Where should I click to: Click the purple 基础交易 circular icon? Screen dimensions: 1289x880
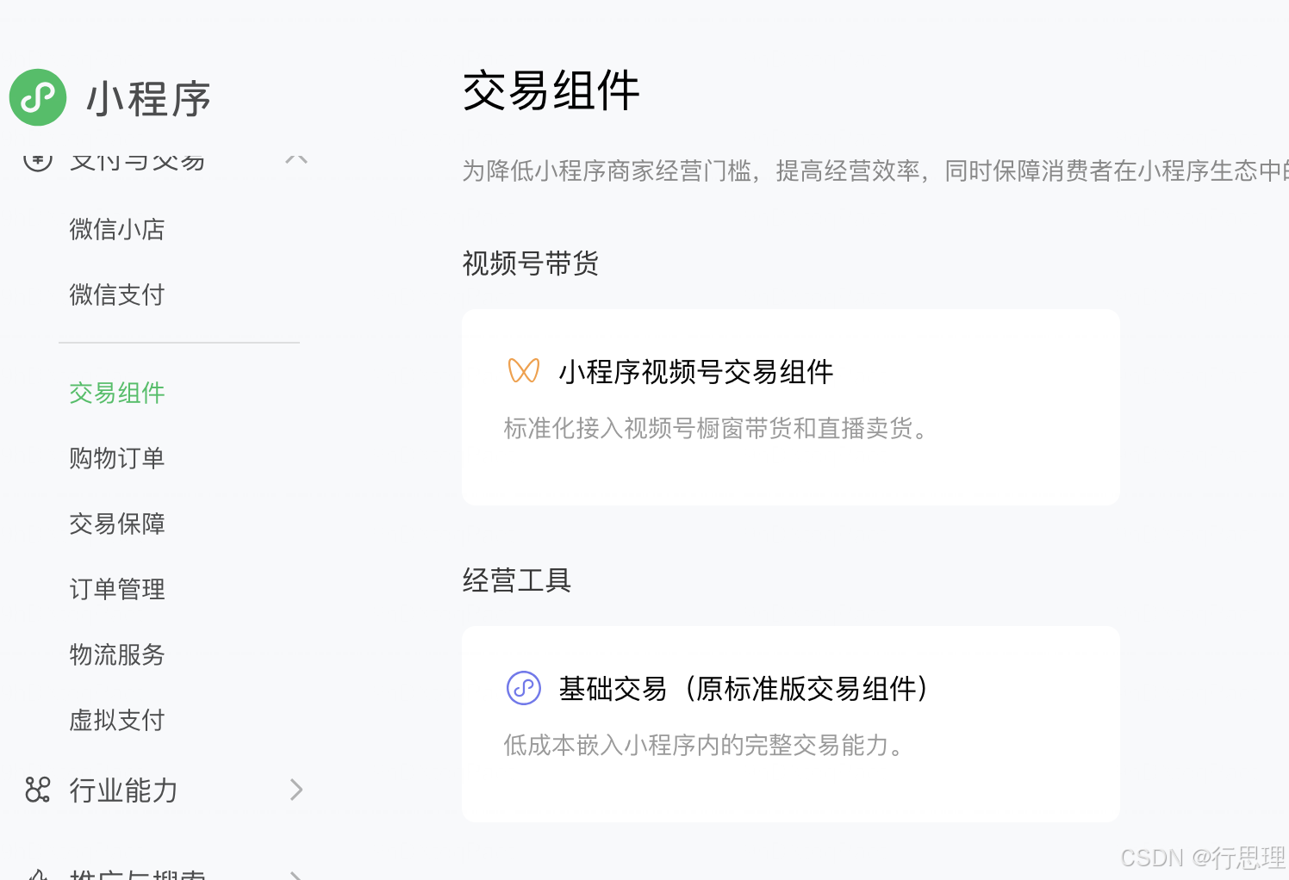(x=523, y=688)
